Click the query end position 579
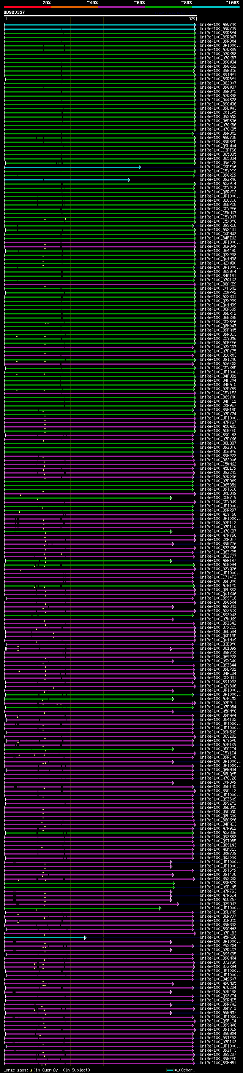The width and height of the screenshot is (243, 1073). tap(191, 19)
